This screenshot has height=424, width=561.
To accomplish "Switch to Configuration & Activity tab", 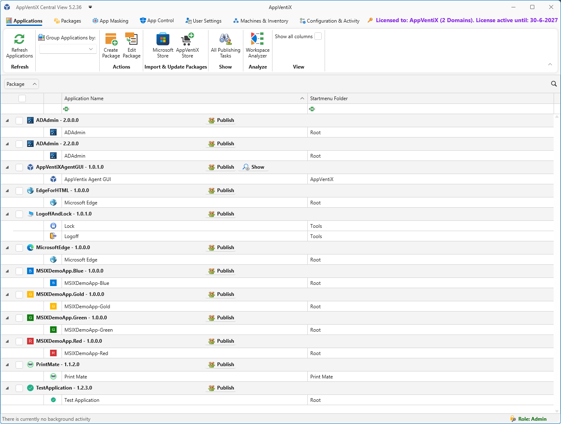I will pyautogui.click(x=330, y=21).
